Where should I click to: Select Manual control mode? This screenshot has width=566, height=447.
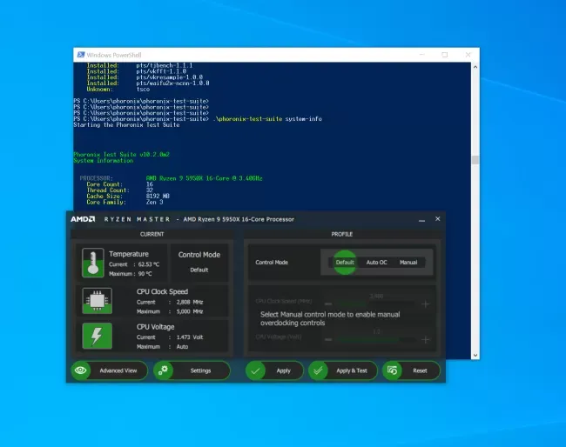coord(408,263)
